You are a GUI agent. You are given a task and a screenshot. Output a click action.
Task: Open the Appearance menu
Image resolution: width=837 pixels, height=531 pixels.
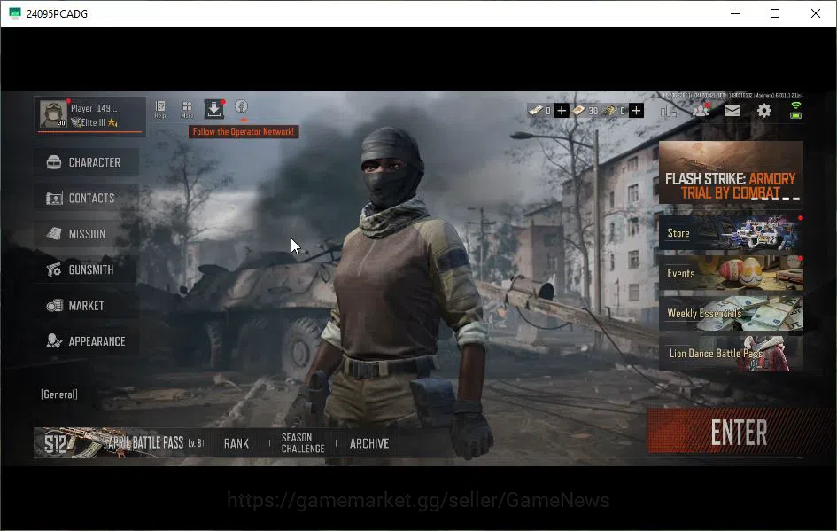click(87, 341)
